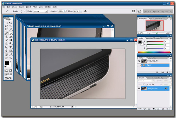Open the brush Mode dropdown

click(46, 11)
